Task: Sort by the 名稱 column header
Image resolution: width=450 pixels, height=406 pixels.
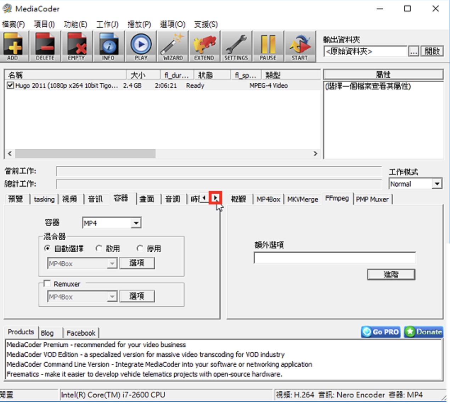Action: pos(66,75)
